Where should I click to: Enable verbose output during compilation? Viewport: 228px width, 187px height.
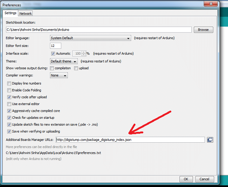tap(52, 68)
